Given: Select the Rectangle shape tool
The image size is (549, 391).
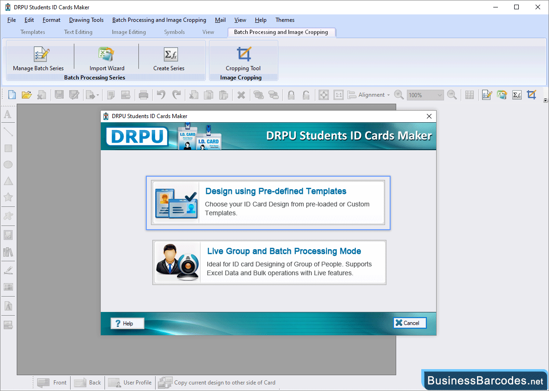Looking at the screenshot, I should [x=8, y=148].
